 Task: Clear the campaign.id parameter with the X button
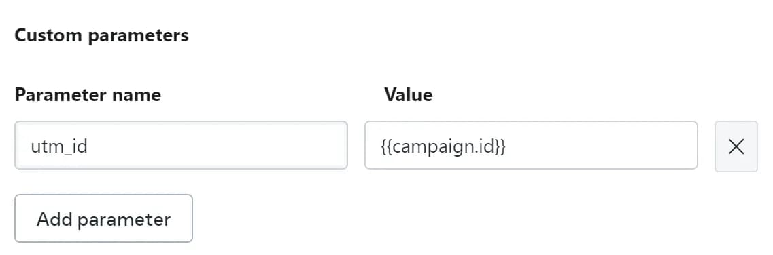pos(736,146)
